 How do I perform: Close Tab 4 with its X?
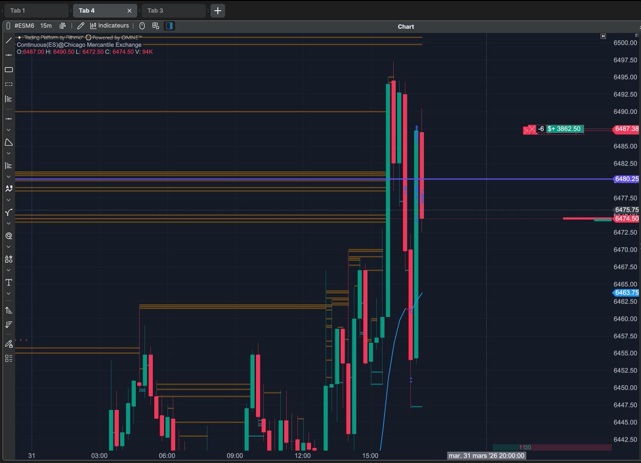tap(129, 11)
